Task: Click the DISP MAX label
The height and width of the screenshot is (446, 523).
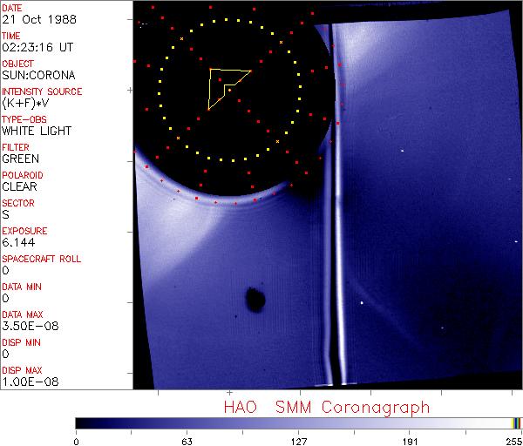Action: pyautogui.click(x=22, y=370)
